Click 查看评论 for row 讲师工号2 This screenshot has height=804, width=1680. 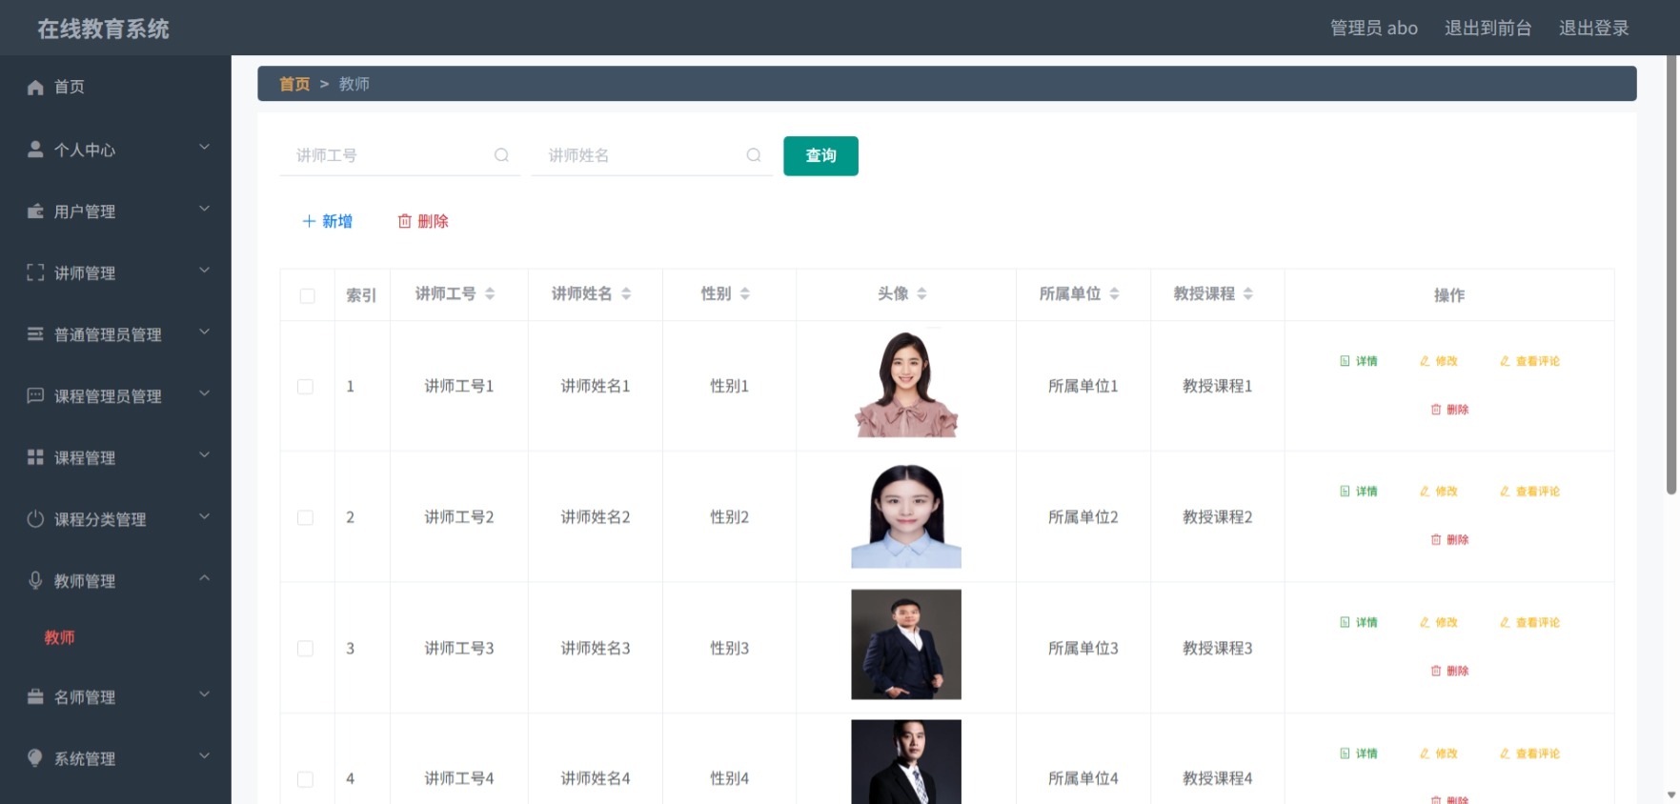click(x=1529, y=492)
